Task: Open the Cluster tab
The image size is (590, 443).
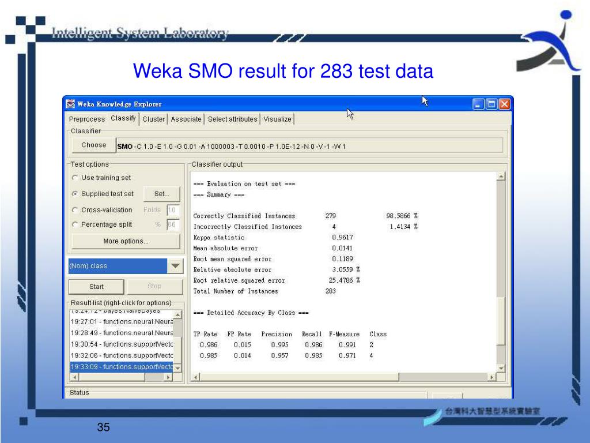Action: click(153, 119)
